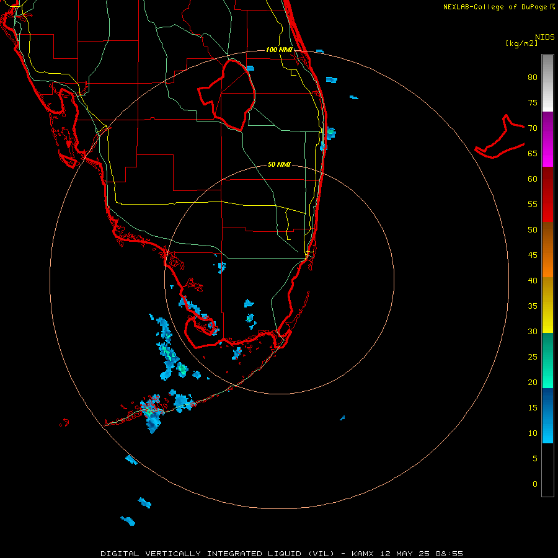Viewport: 558px width, 558px height.
Task: Click the white-gray top band of the color scale
Action: tap(547, 83)
